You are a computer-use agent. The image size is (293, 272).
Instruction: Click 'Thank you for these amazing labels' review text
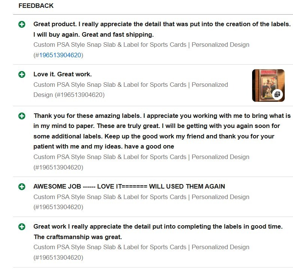[162, 116]
